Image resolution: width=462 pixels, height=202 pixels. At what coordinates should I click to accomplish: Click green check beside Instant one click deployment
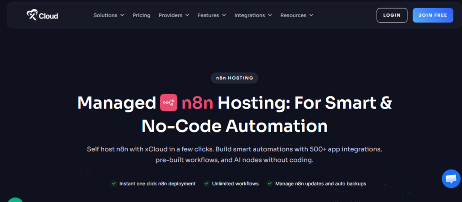click(114, 184)
